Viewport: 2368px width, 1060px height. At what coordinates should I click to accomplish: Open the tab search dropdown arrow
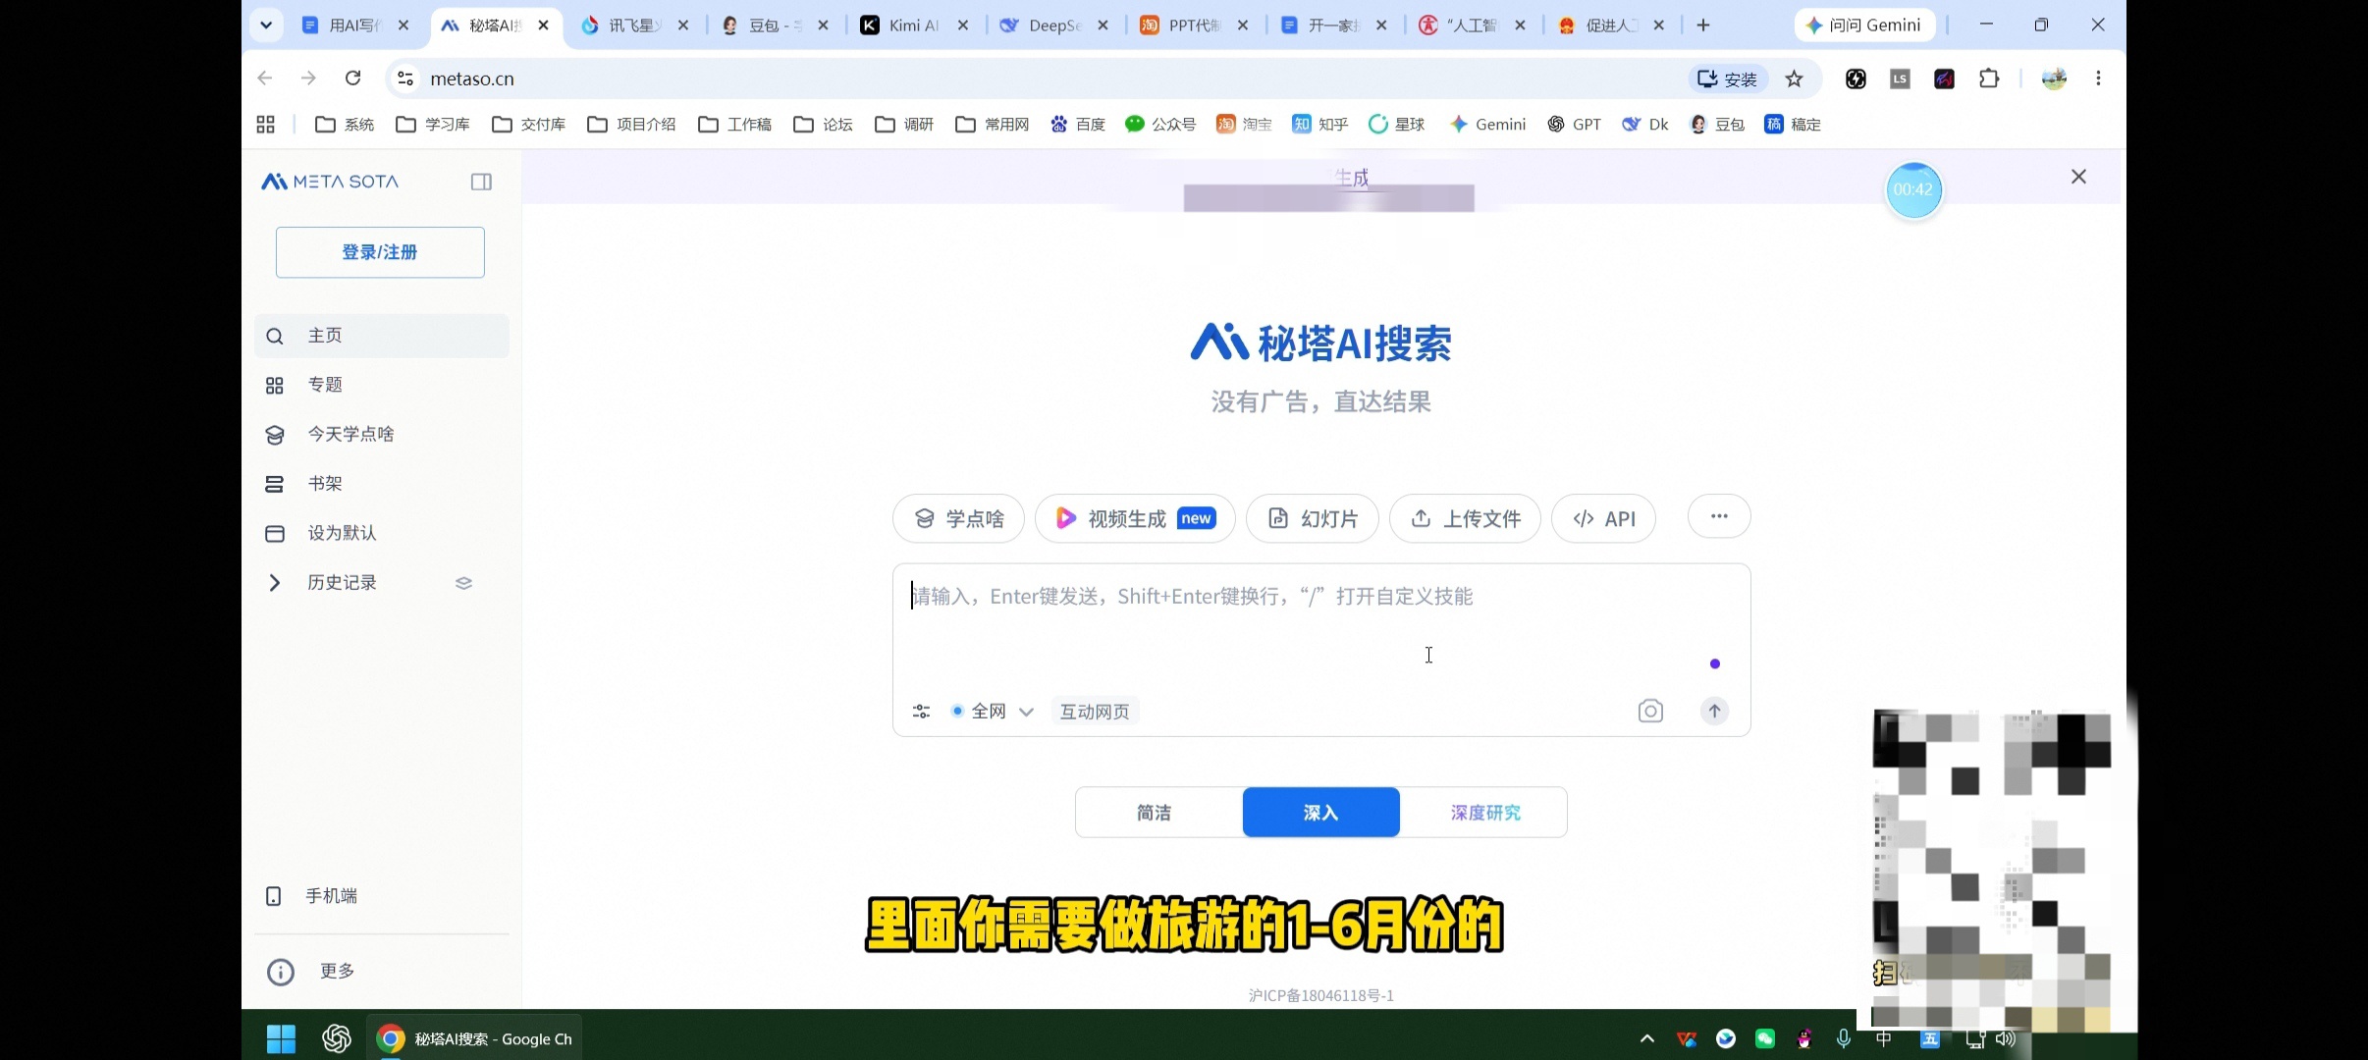click(266, 26)
